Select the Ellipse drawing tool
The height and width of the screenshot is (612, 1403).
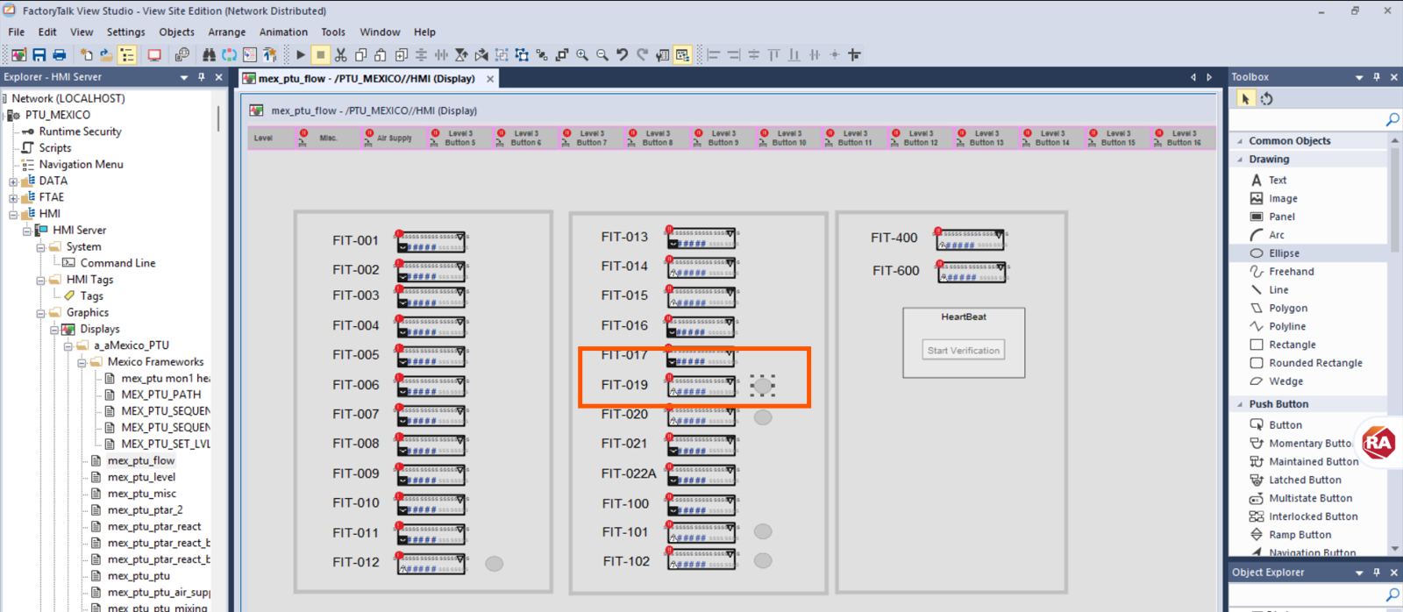[1284, 253]
